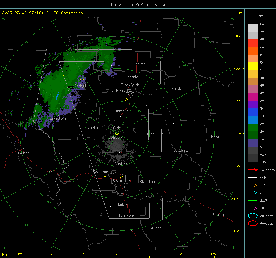This screenshot has height=258, width=276.
Task: Click the yellow diamond marker below Cochrane
Action: tap(105, 177)
